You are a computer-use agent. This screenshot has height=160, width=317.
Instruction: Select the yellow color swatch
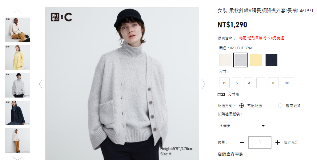point(256,60)
